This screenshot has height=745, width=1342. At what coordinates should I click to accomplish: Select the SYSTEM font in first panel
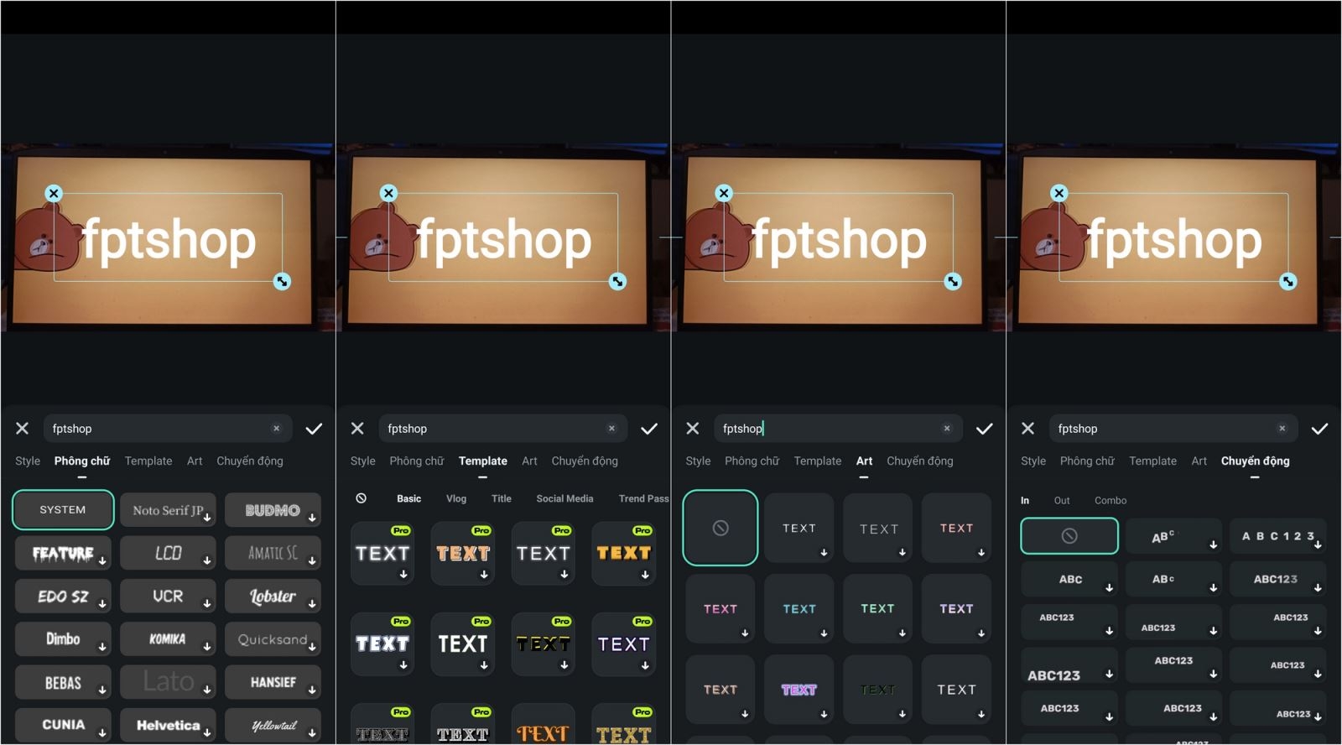point(63,510)
